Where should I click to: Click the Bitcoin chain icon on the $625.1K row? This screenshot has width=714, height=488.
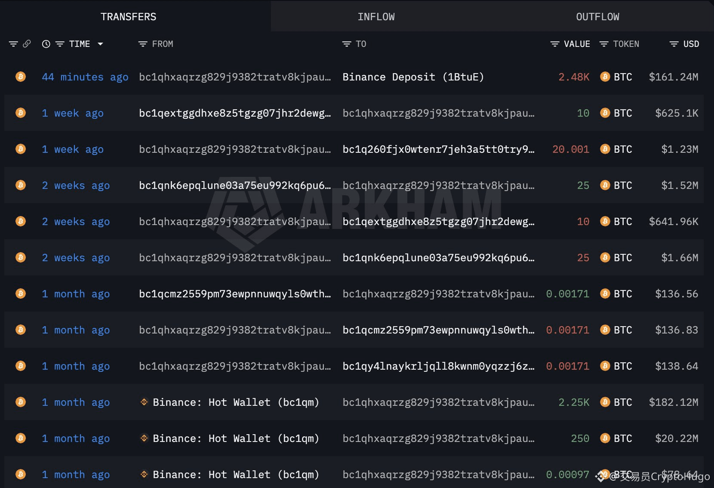pyautogui.click(x=21, y=113)
